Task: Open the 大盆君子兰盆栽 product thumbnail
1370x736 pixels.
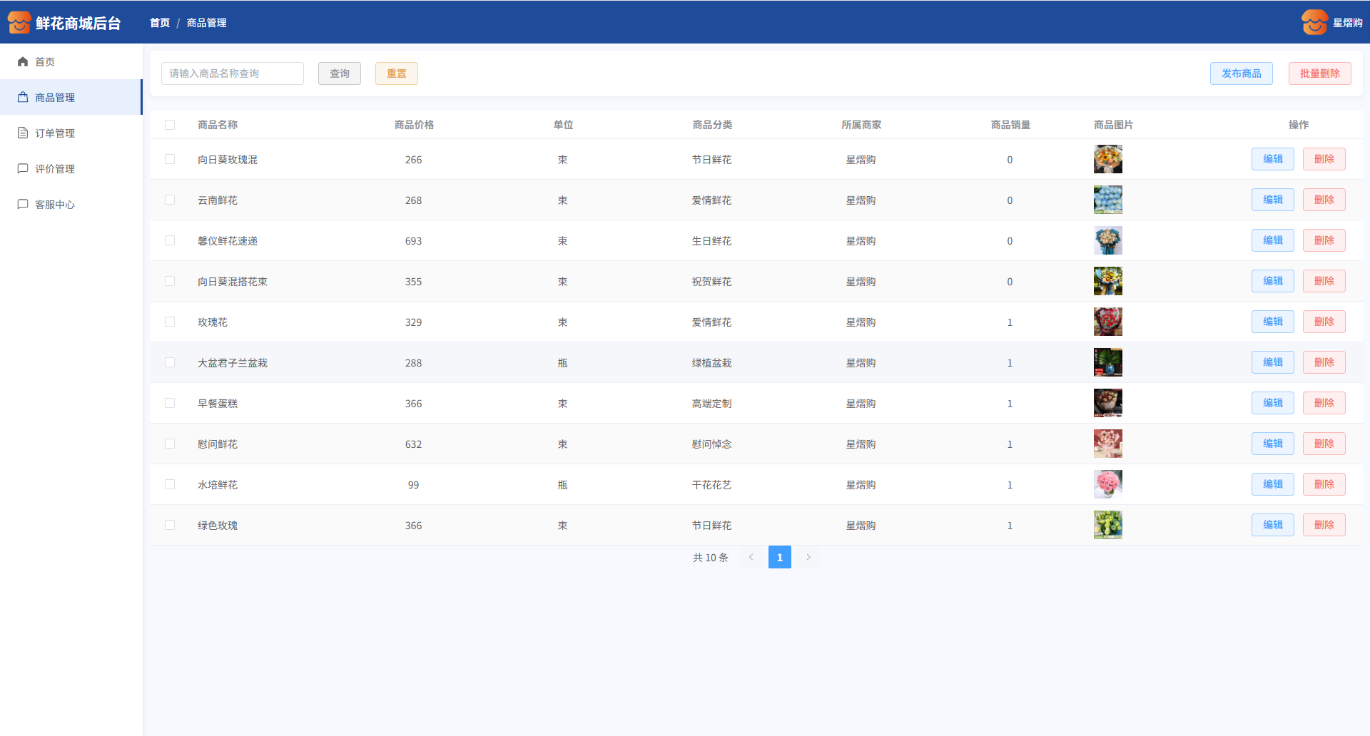Action: coord(1107,362)
